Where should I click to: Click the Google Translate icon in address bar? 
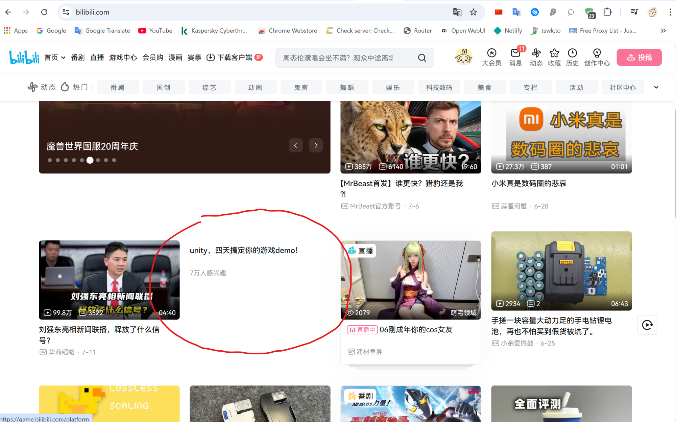(457, 12)
